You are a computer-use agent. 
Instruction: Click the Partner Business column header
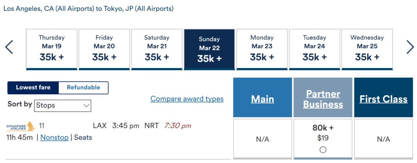click(x=323, y=99)
